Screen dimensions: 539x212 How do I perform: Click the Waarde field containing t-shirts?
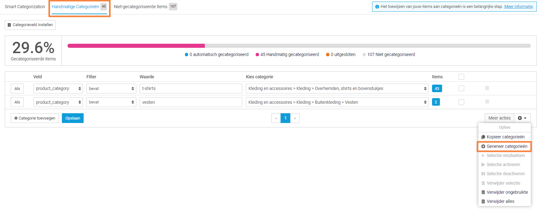coord(191,89)
